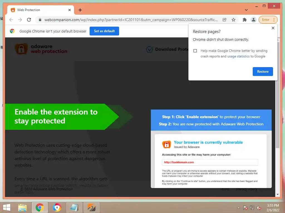Expand the tab search chevron
This screenshot has width=285, height=213.
click(246, 10)
